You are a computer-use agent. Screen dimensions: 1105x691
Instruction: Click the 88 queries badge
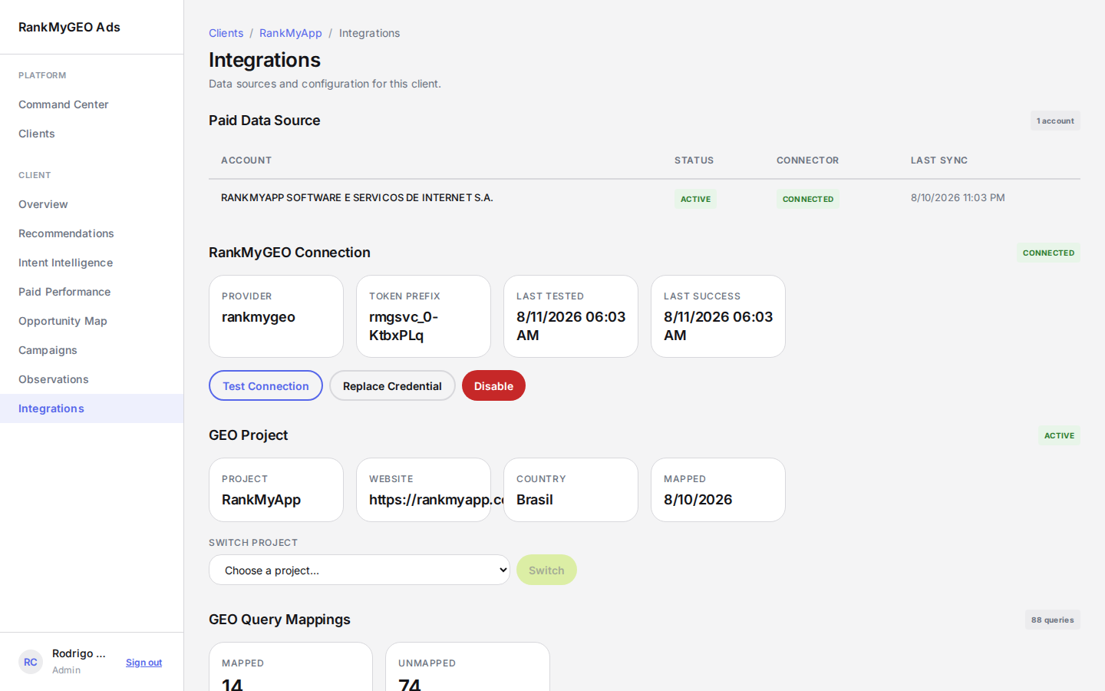(x=1053, y=620)
